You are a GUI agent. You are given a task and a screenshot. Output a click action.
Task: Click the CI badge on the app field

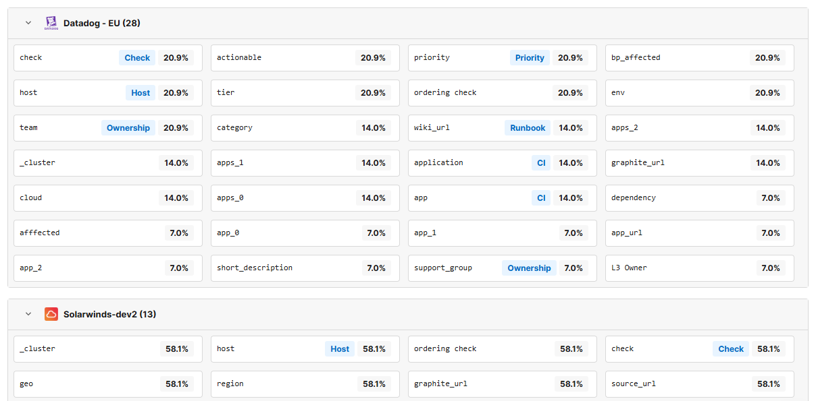point(541,197)
